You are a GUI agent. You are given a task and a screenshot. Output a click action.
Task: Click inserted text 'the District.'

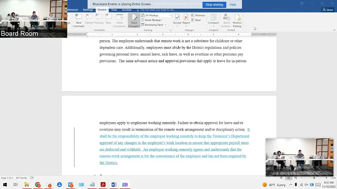109,163
